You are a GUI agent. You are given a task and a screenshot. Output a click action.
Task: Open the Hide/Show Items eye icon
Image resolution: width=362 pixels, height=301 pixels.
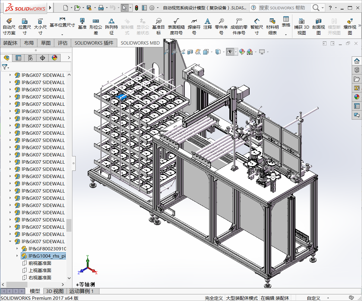[230, 52]
